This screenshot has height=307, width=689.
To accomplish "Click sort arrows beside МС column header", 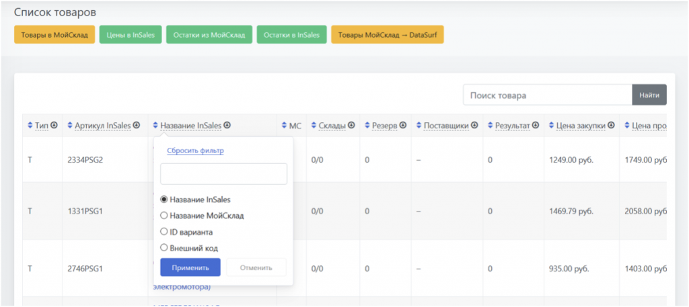I will tap(283, 126).
